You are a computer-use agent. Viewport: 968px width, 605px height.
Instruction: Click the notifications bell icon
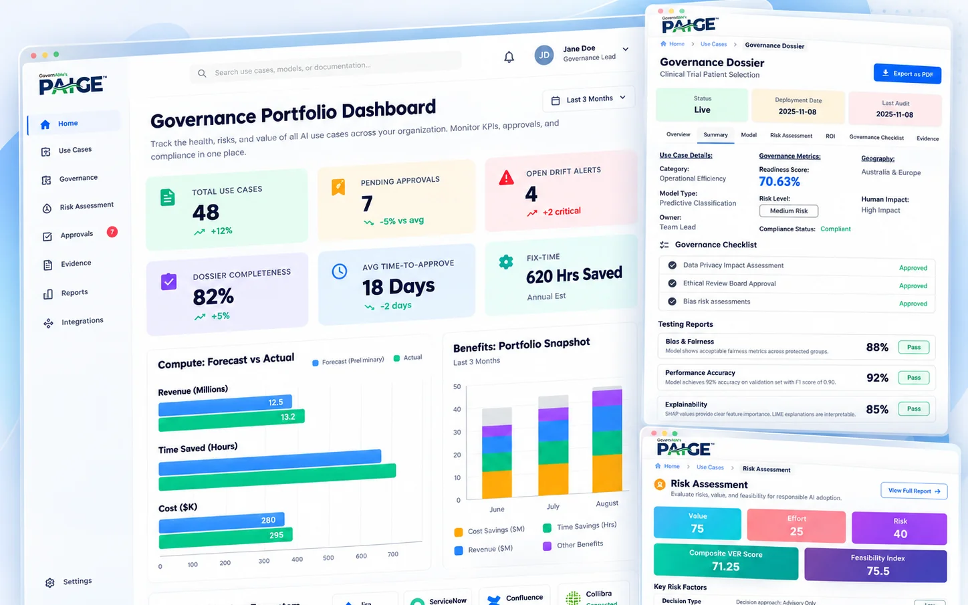click(509, 57)
